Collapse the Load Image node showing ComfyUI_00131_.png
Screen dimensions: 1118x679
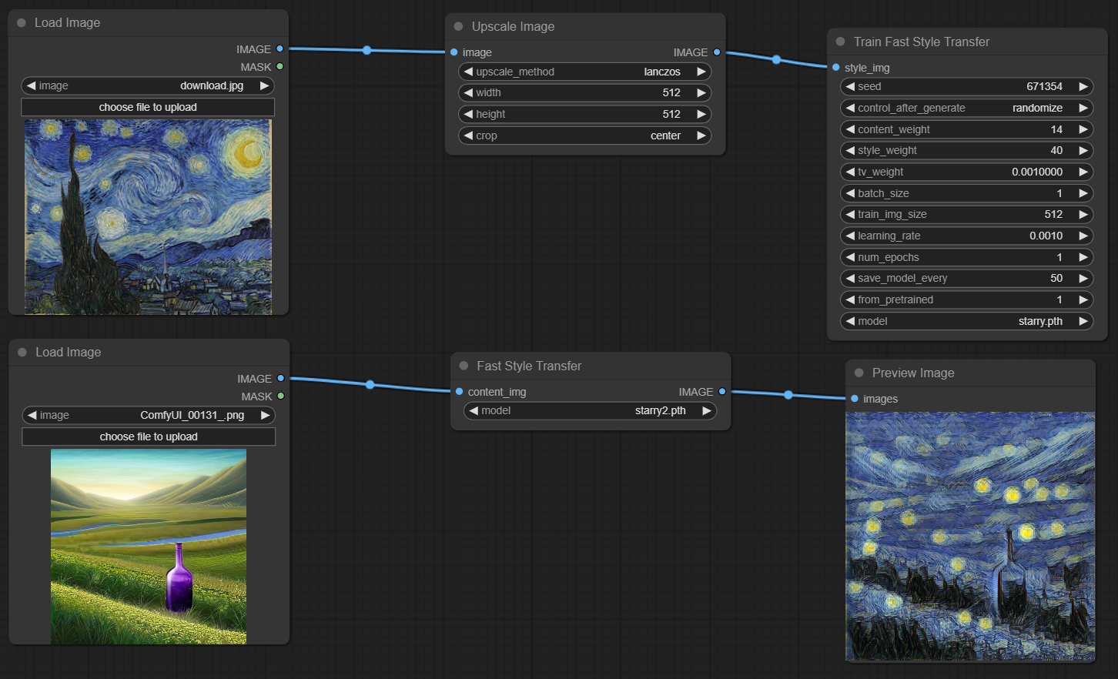click(x=22, y=352)
